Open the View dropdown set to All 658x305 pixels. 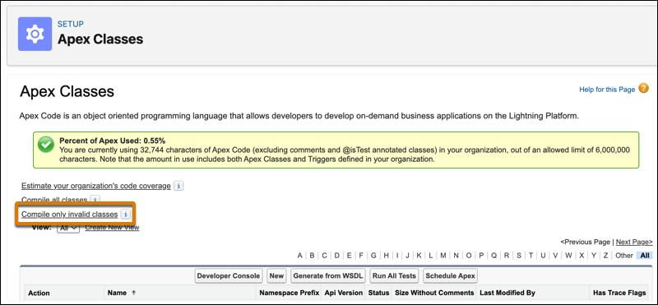pos(68,228)
